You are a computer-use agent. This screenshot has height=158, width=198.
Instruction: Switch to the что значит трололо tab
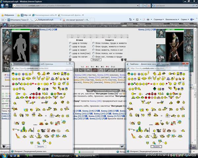pos(76,20)
